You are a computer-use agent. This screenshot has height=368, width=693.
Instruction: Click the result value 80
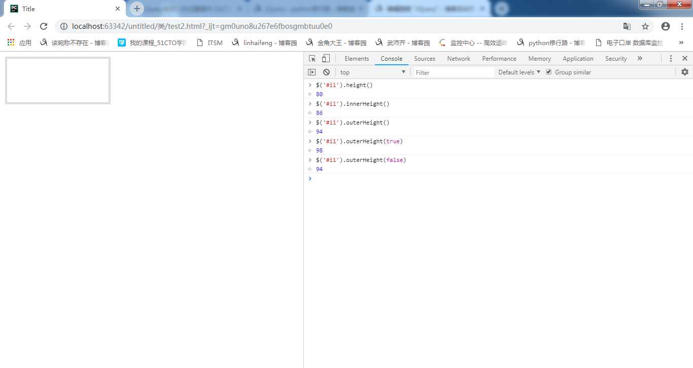click(319, 94)
